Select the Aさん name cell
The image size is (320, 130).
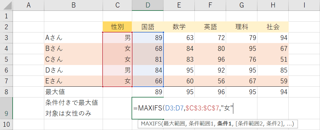(73, 38)
